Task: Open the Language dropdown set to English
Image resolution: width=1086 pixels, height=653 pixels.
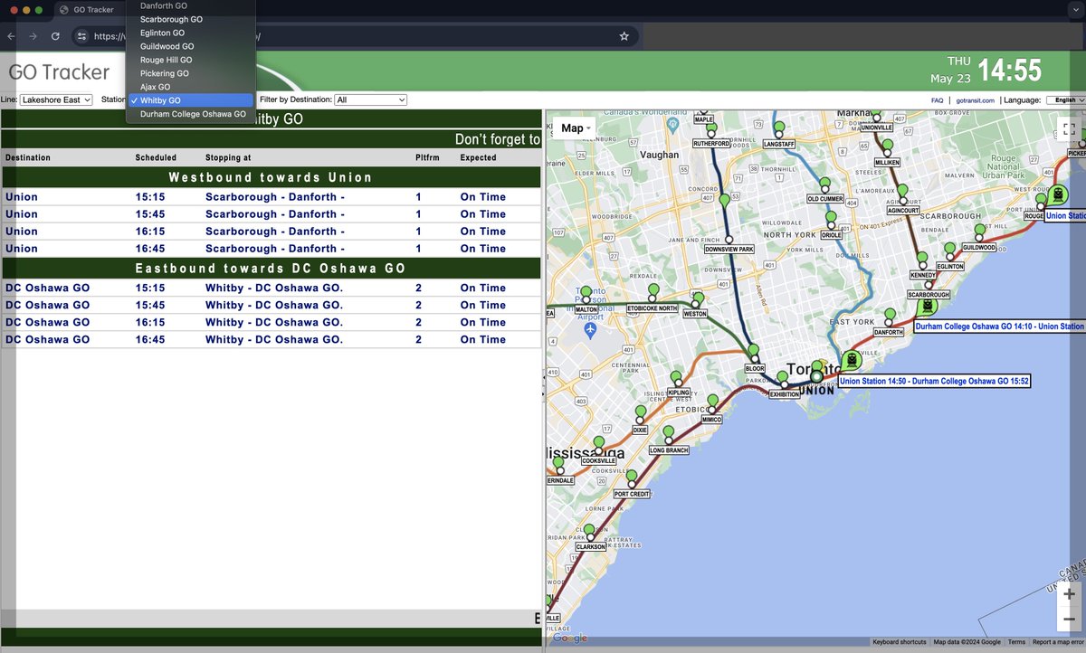Action: coord(1065,100)
